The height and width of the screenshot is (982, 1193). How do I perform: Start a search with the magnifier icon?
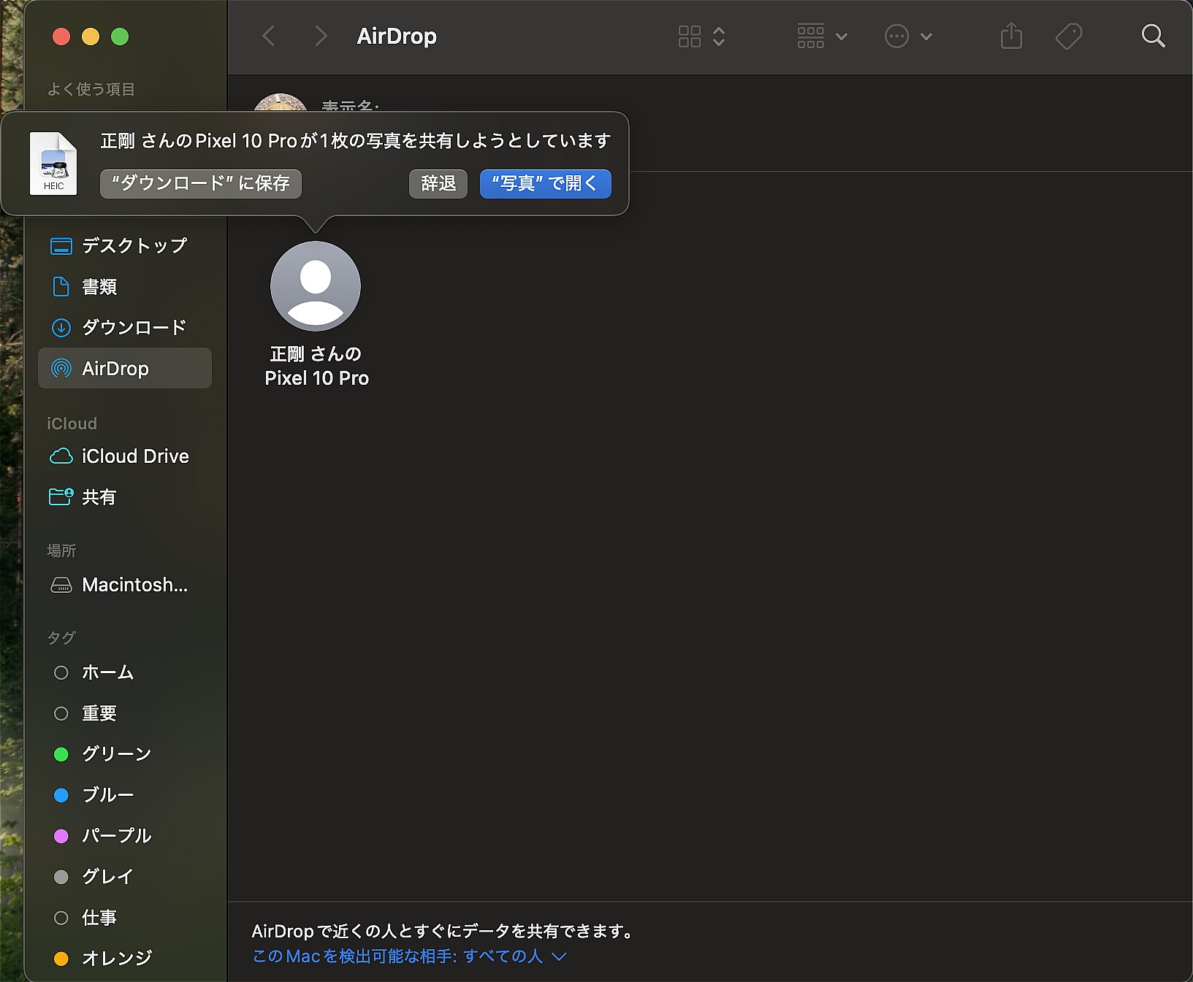(x=1153, y=36)
